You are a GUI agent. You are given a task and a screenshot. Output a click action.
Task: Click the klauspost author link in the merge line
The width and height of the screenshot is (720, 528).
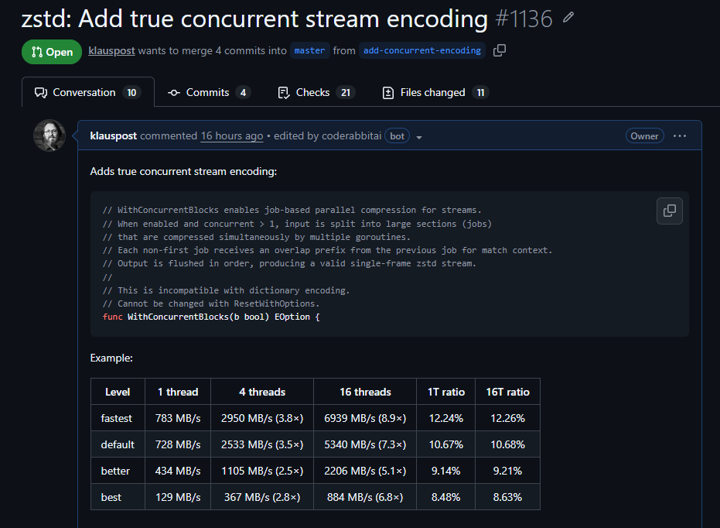(111, 50)
